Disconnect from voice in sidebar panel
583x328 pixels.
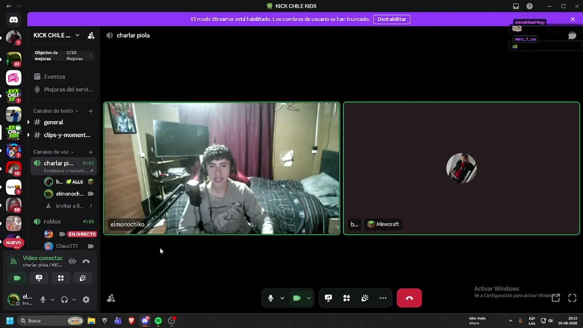[86, 261]
